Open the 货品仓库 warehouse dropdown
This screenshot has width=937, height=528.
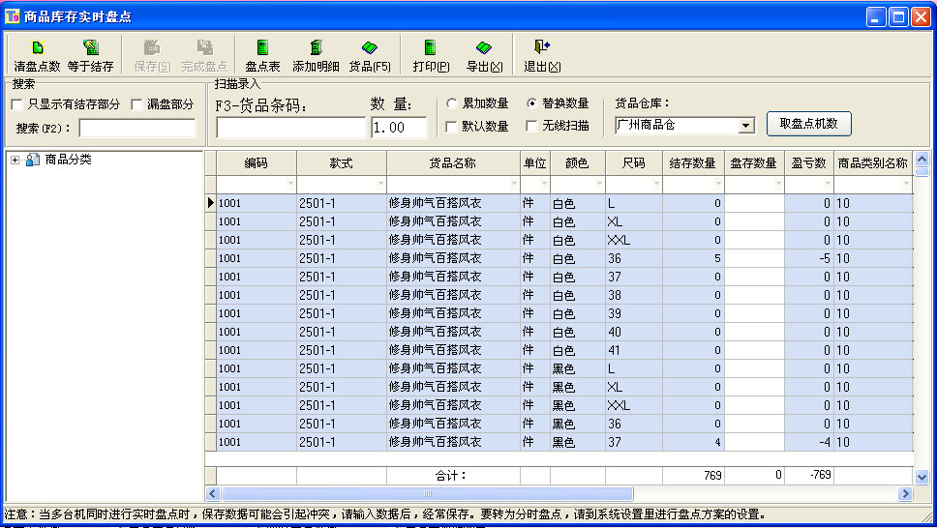745,126
